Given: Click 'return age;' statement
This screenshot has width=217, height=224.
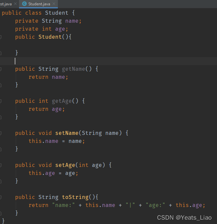Looking at the screenshot, I should coord(46,109).
